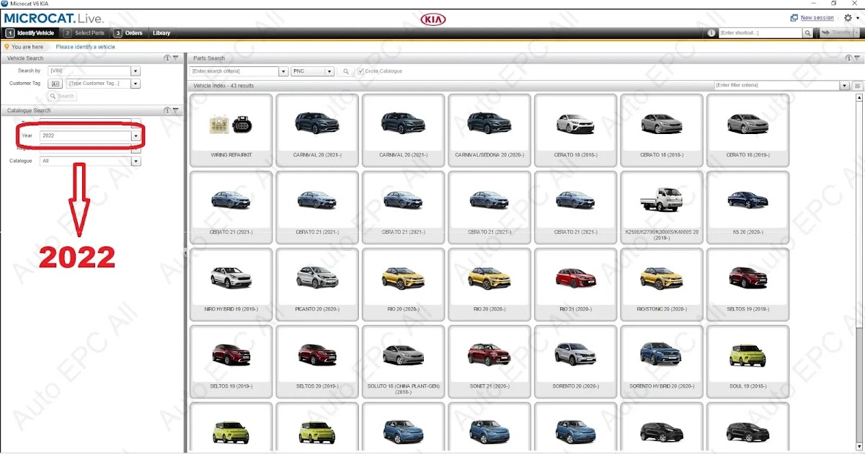Viewport: 865px width, 454px height.
Task: Click the shortcut search magnifier icon
Action: click(808, 33)
